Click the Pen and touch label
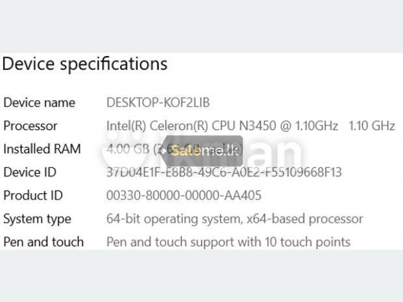403x302 pixels. click(x=43, y=242)
